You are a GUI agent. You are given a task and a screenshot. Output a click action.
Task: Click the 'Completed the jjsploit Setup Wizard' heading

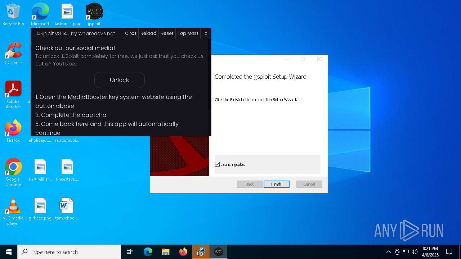(x=260, y=77)
